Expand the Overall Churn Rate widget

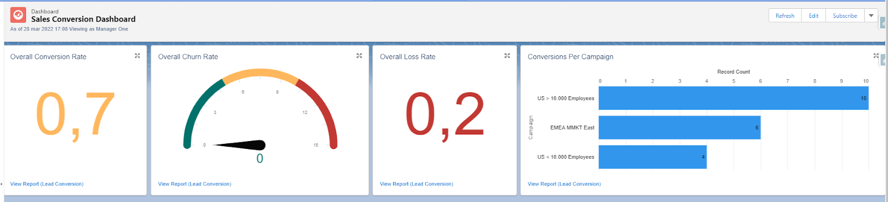click(x=359, y=56)
